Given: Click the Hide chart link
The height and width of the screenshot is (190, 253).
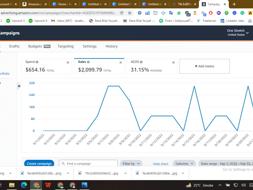Looking at the screenshot, I should [x=161, y=164].
